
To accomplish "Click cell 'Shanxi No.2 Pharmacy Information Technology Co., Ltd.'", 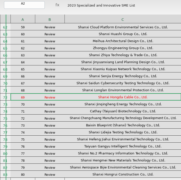I will point(123,153).
